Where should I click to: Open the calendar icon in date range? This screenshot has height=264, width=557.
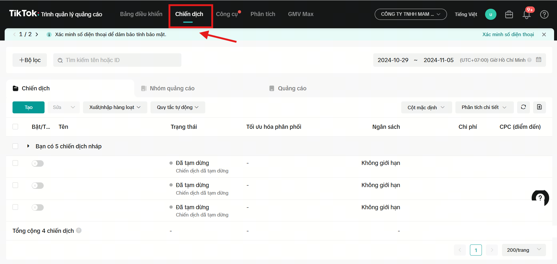[x=539, y=60]
